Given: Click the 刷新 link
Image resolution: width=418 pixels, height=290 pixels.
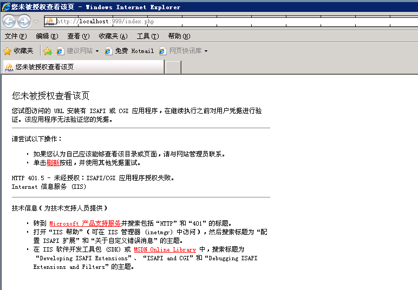Looking at the screenshot, I should [53, 163].
